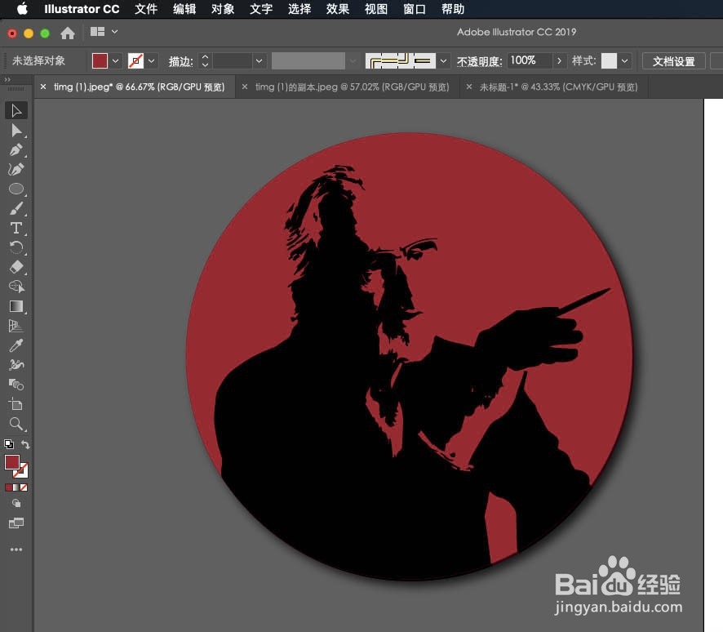The image size is (723, 632).
Task: Open the Apple menu
Action: pos(22,9)
